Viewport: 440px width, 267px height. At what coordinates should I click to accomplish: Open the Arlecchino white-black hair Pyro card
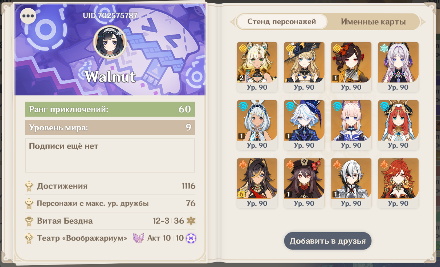pyautogui.click(x=351, y=183)
